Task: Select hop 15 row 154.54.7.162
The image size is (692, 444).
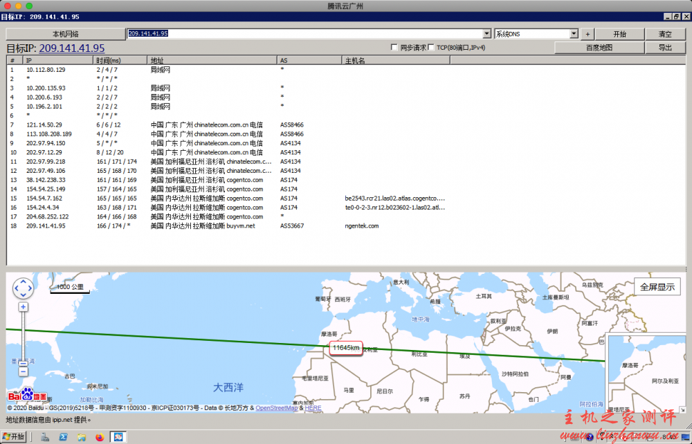Action: [346, 198]
